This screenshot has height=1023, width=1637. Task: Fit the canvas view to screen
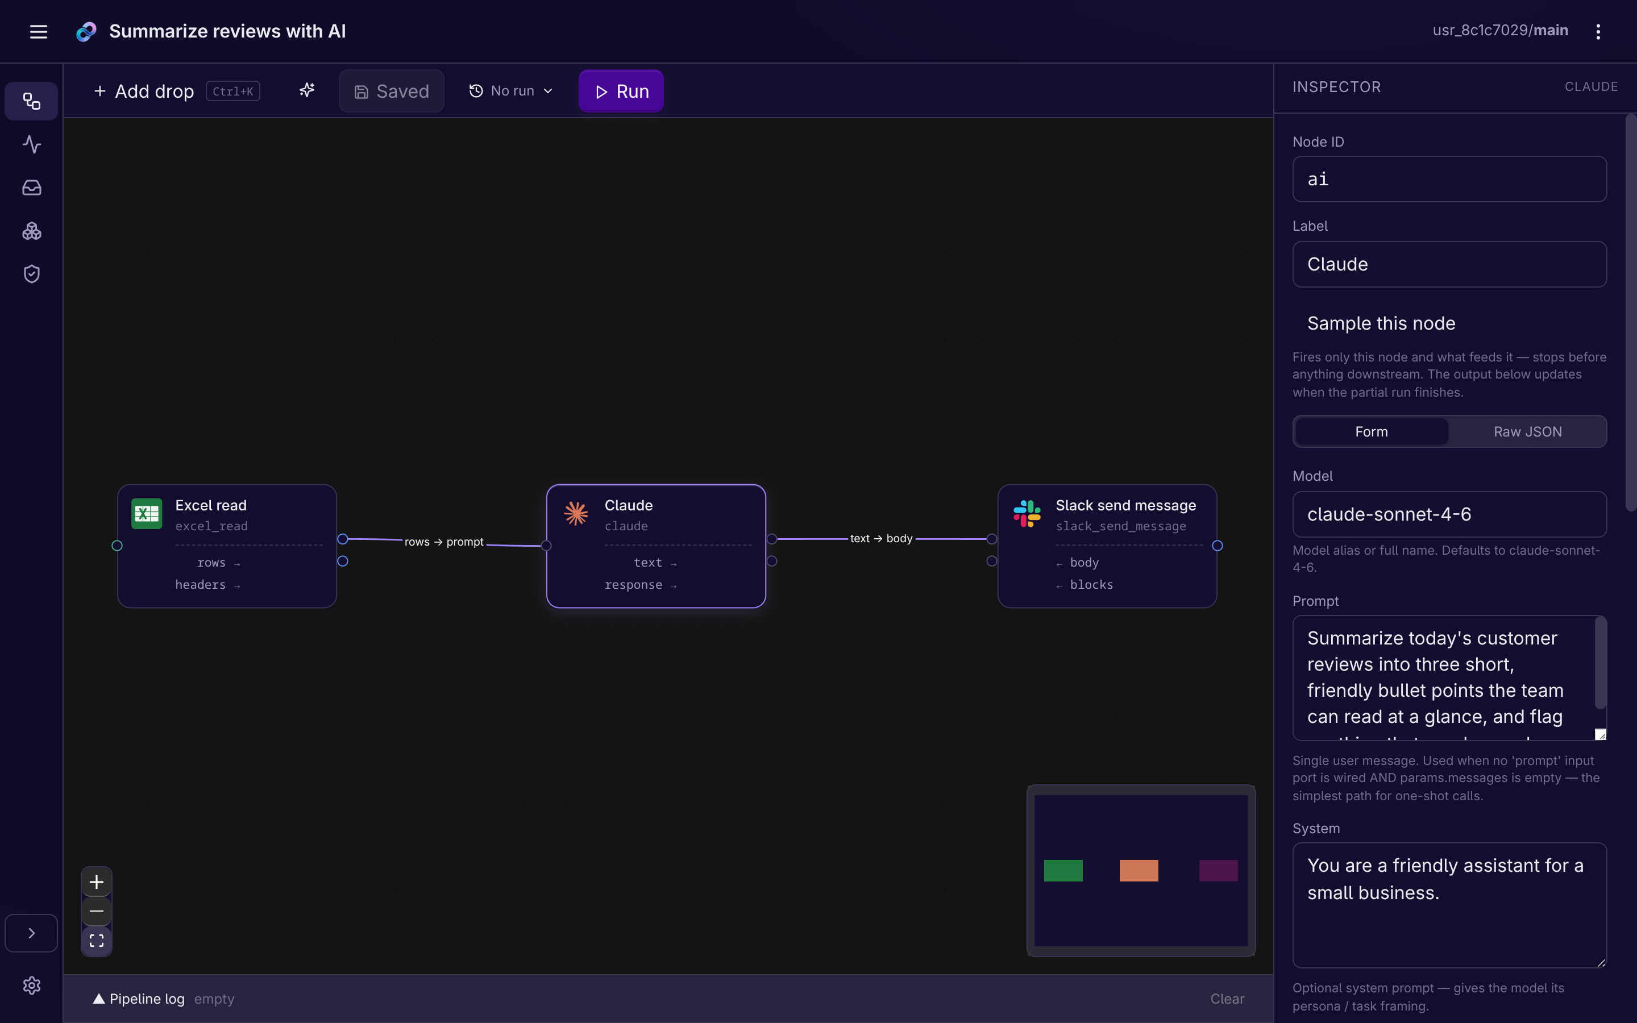click(97, 941)
